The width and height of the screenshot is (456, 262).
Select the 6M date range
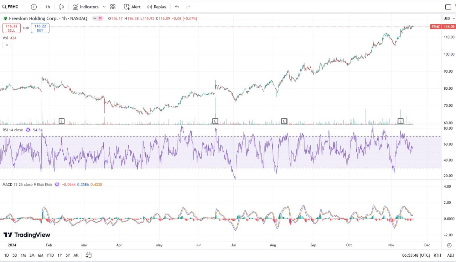[x=40, y=255]
